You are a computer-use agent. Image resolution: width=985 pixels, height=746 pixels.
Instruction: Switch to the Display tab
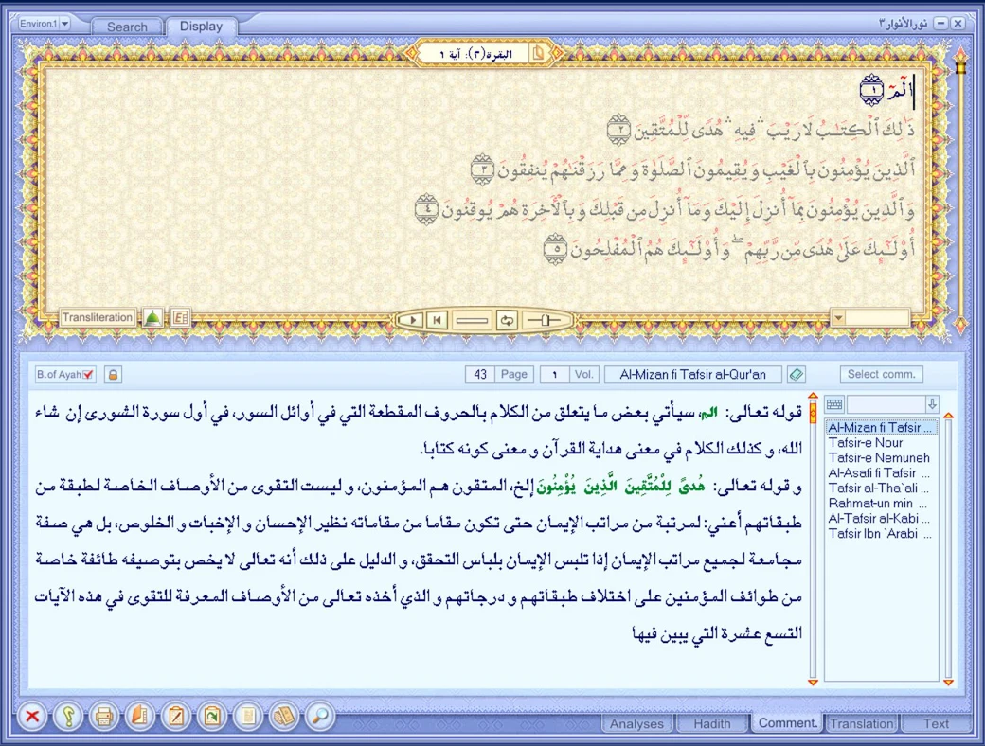point(201,27)
